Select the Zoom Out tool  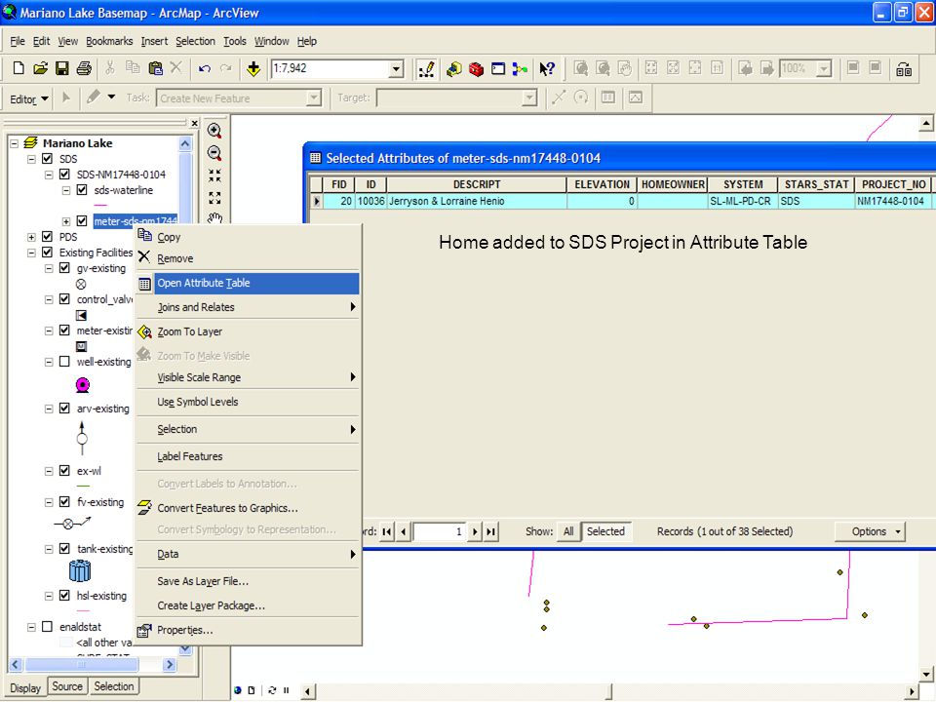point(214,153)
